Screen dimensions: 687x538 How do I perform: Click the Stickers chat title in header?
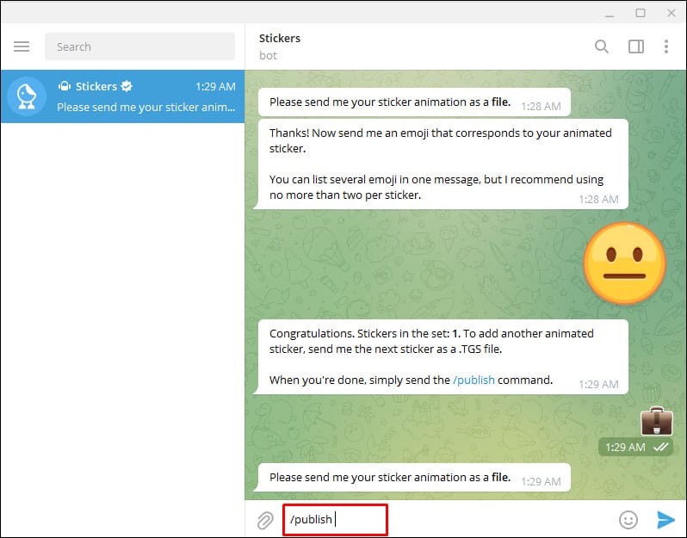pos(280,38)
